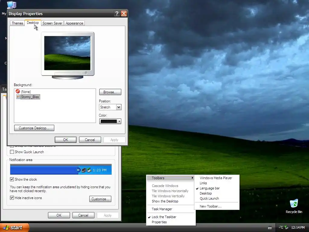This screenshot has width=309, height=232.
Task: Select Stormy_Bliss in the Background list
Action: coord(30,97)
